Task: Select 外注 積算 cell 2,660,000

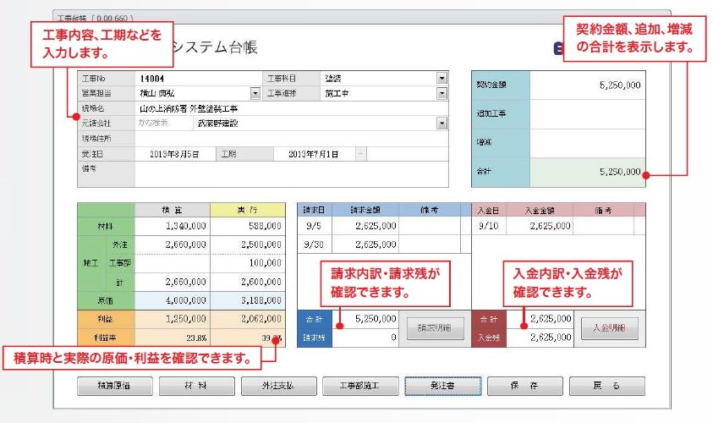Action: 173,244
